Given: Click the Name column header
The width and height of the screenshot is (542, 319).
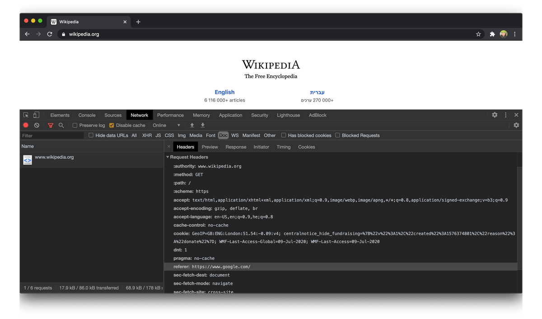Looking at the screenshot, I should coord(92,146).
